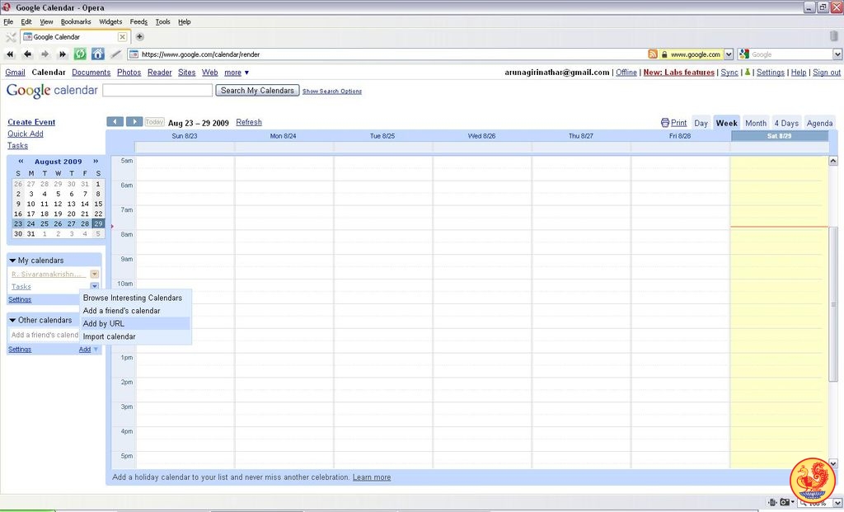This screenshot has width=844, height=512.
Task: Click the green Labs flask icon
Action: (747, 73)
